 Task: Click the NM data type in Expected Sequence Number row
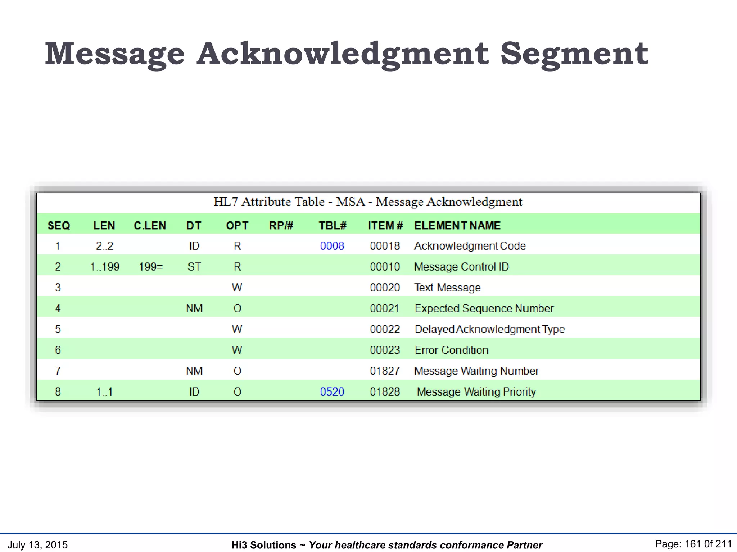[x=194, y=308]
